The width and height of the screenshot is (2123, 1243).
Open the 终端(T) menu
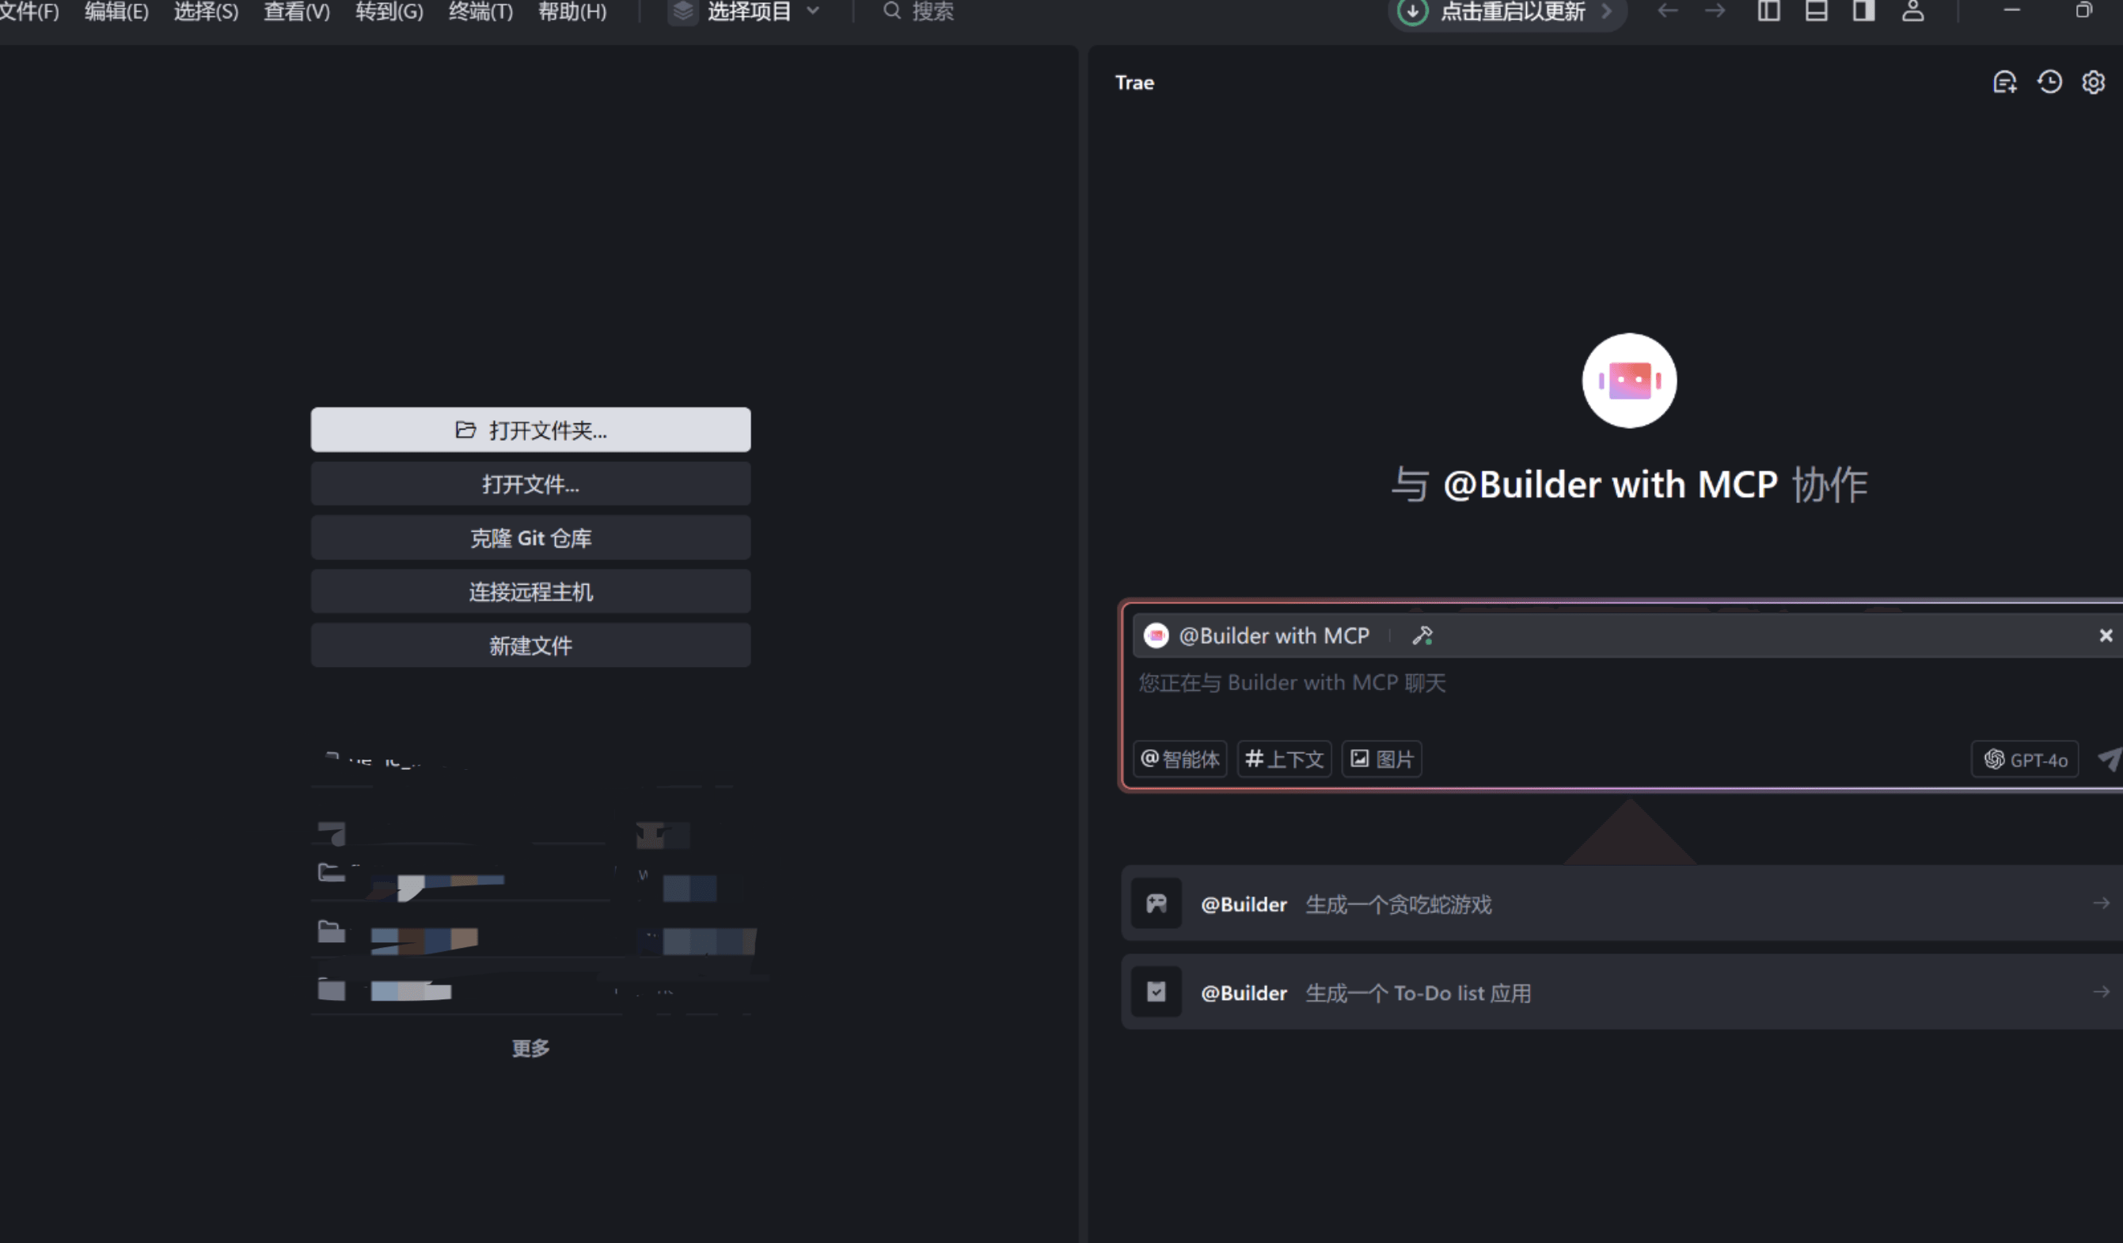pyautogui.click(x=480, y=12)
